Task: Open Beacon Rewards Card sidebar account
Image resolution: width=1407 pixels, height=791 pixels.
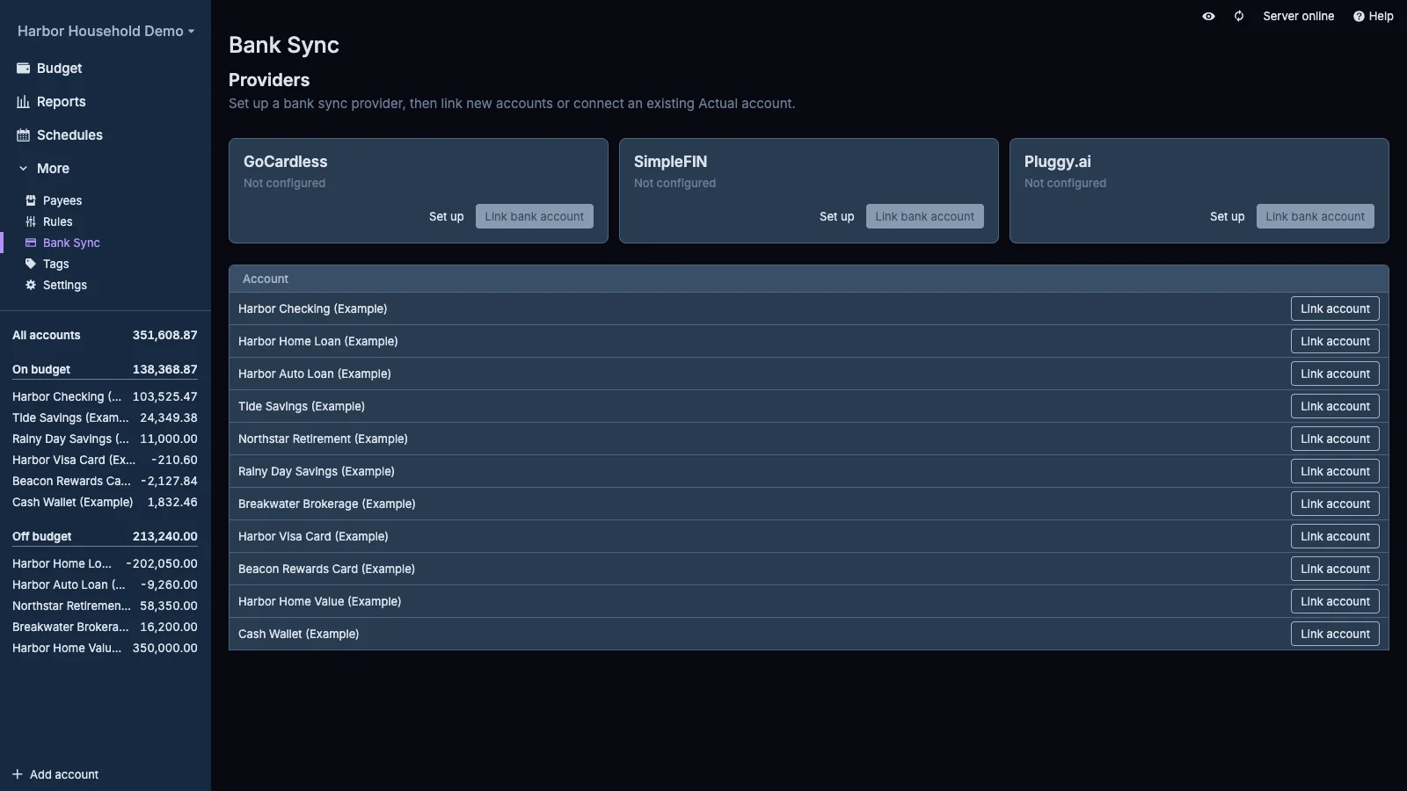Action: tap(105, 481)
